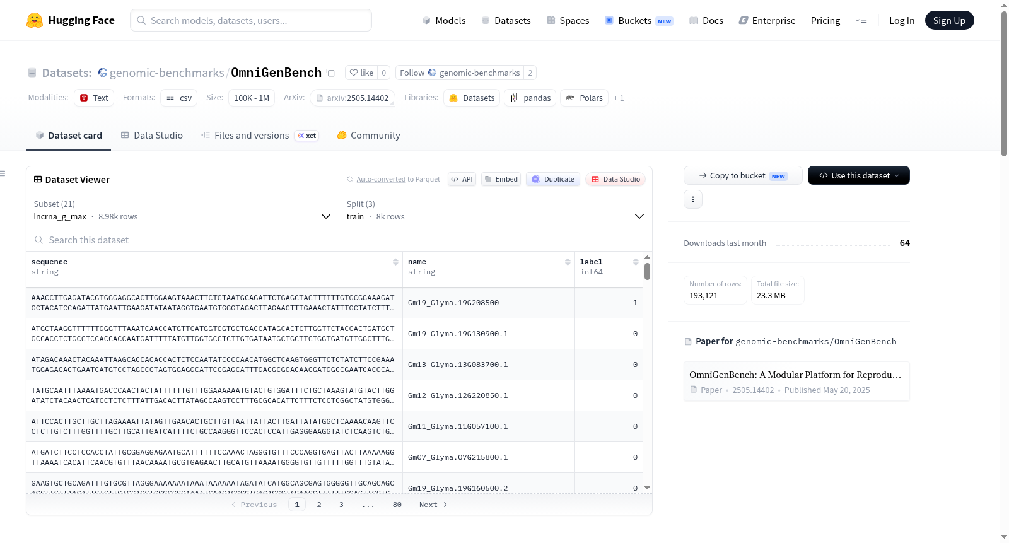
Task: Open the OmniGenBench paper card
Action: coord(796,382)
